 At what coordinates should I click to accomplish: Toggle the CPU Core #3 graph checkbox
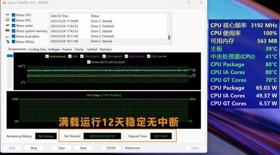(x=126, y=56)
